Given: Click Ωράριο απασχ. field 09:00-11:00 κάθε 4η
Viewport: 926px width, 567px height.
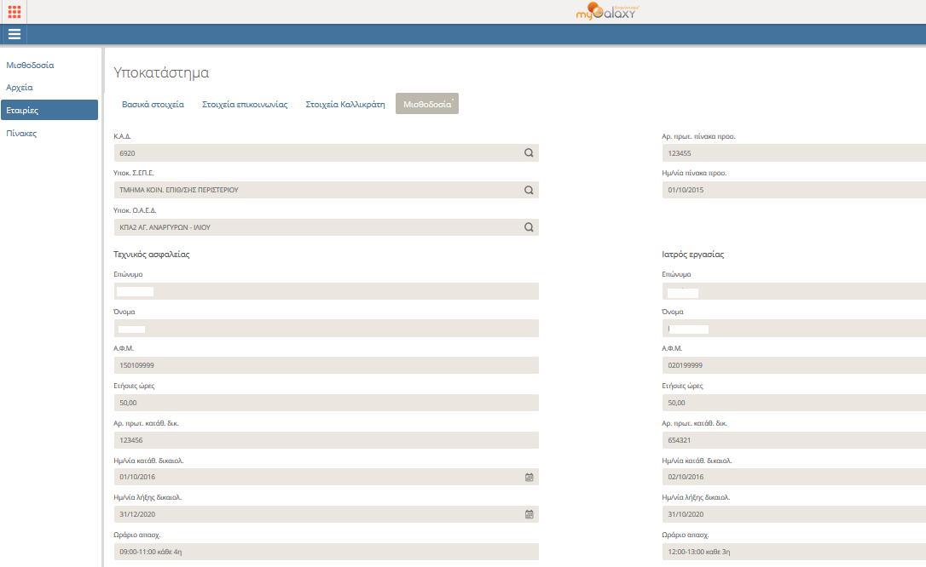Looking at the screenshot, I should (x=326, y=552).
